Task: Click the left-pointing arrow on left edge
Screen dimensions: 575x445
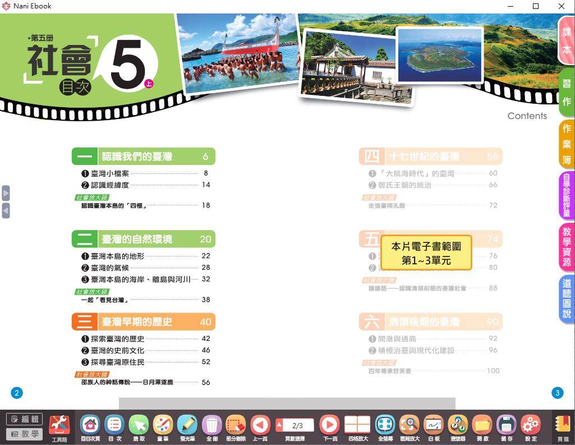Action: coord(6,211)
